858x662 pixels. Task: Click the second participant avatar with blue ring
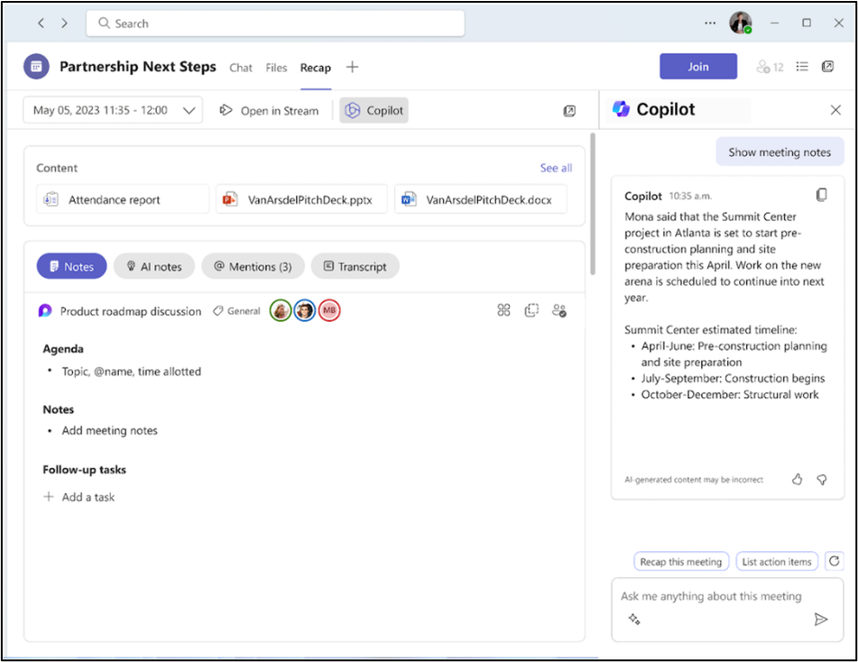(x=305, y=310)
